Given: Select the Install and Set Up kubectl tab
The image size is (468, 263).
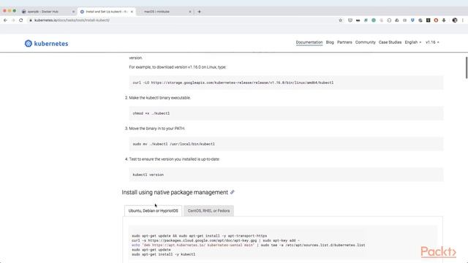Looking at the screenshot, I should point(106,12).
